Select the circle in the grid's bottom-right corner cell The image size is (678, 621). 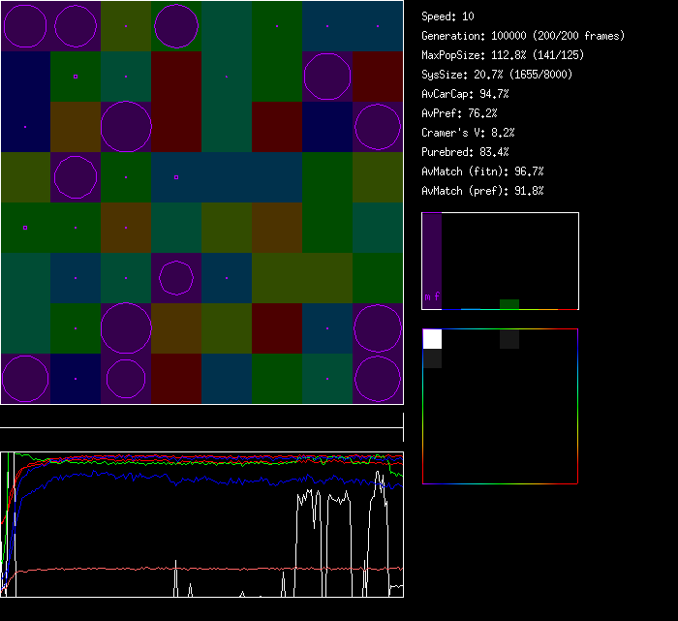point(378,378)
